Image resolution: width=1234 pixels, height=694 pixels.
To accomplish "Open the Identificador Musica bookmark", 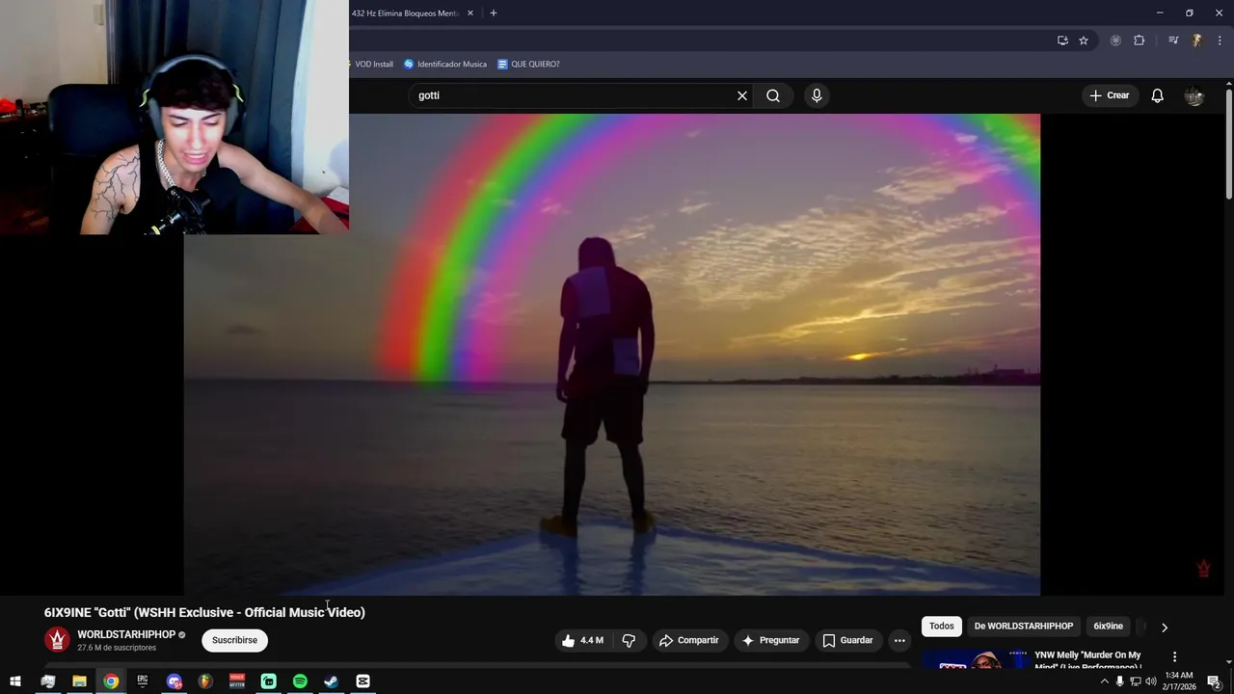I will point(445,65).
